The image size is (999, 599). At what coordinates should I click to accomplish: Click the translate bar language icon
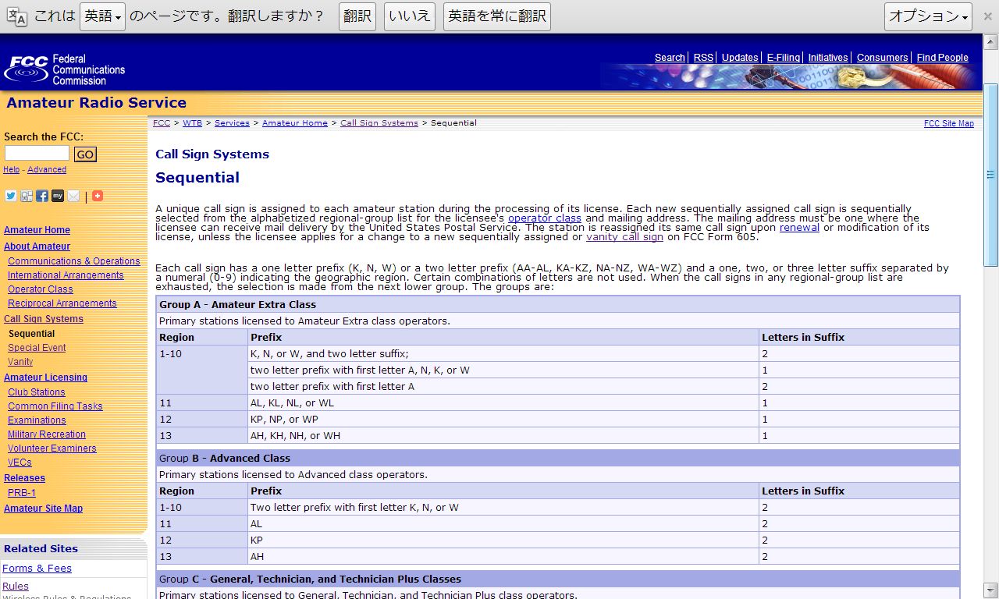16,16
